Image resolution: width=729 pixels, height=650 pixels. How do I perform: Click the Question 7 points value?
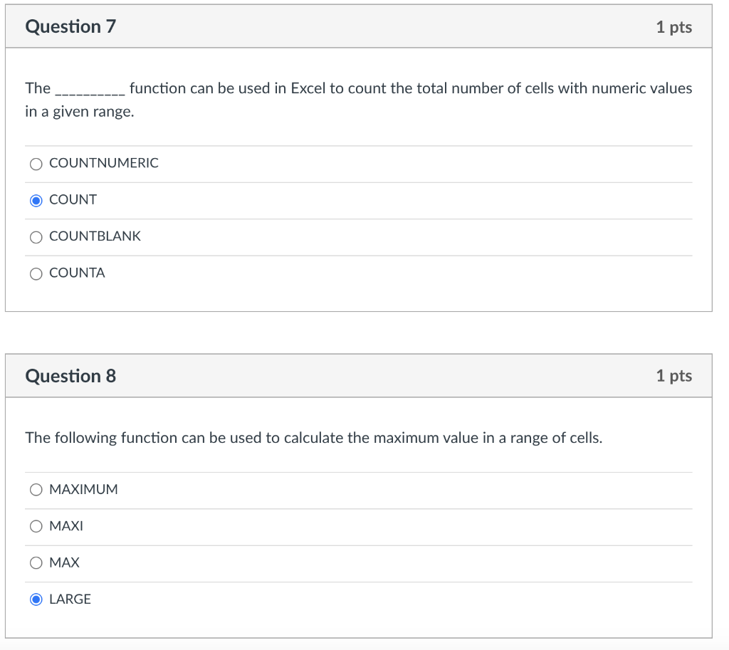673,27
